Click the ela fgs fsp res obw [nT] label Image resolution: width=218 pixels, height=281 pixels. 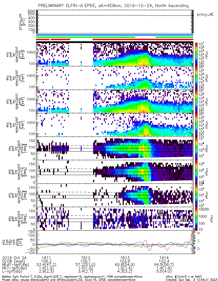12,242
